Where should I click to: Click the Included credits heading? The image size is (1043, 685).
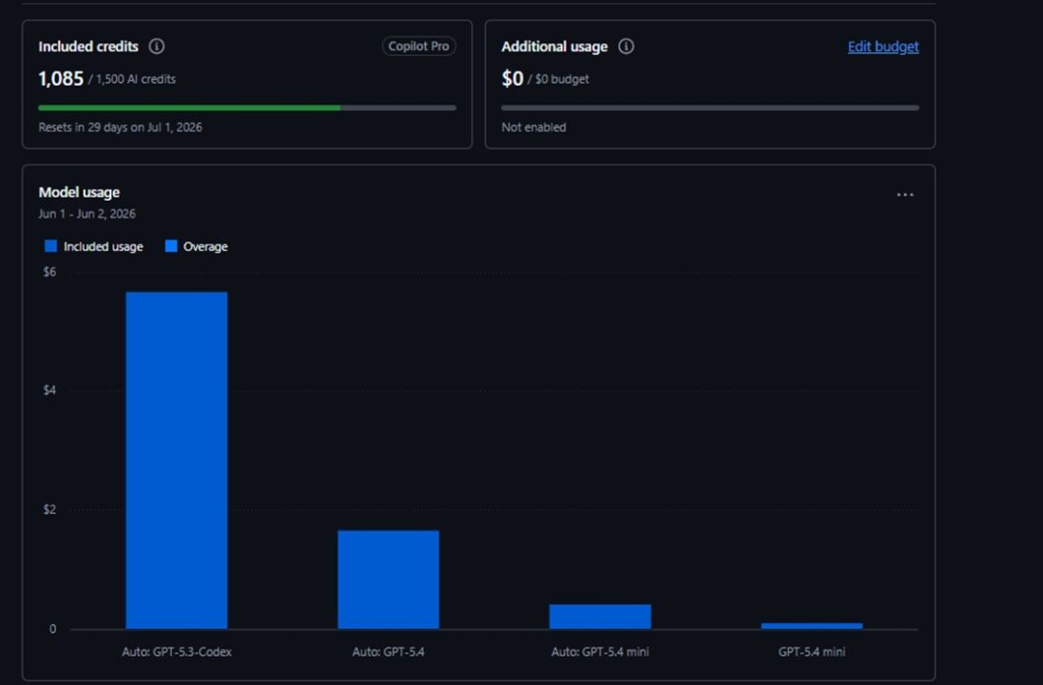(89, 46)
